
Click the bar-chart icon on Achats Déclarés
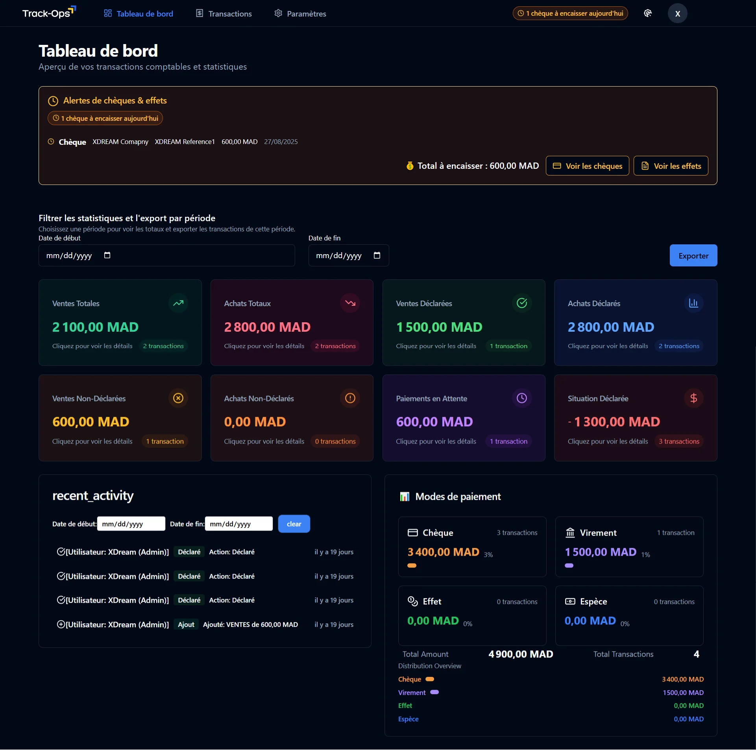point(693,303)
